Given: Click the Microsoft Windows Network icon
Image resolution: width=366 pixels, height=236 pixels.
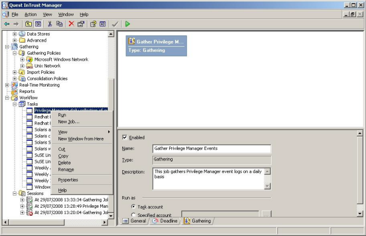Looking at the screenshot, I should 30,59.
